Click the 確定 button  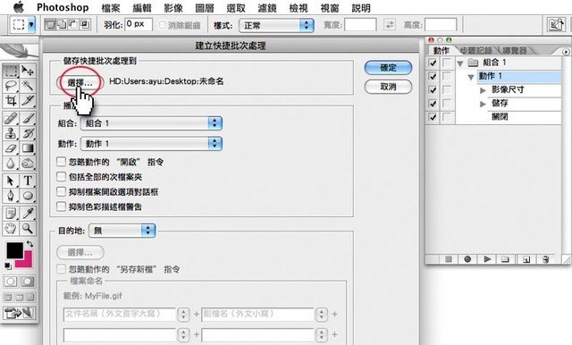(388, 67)
